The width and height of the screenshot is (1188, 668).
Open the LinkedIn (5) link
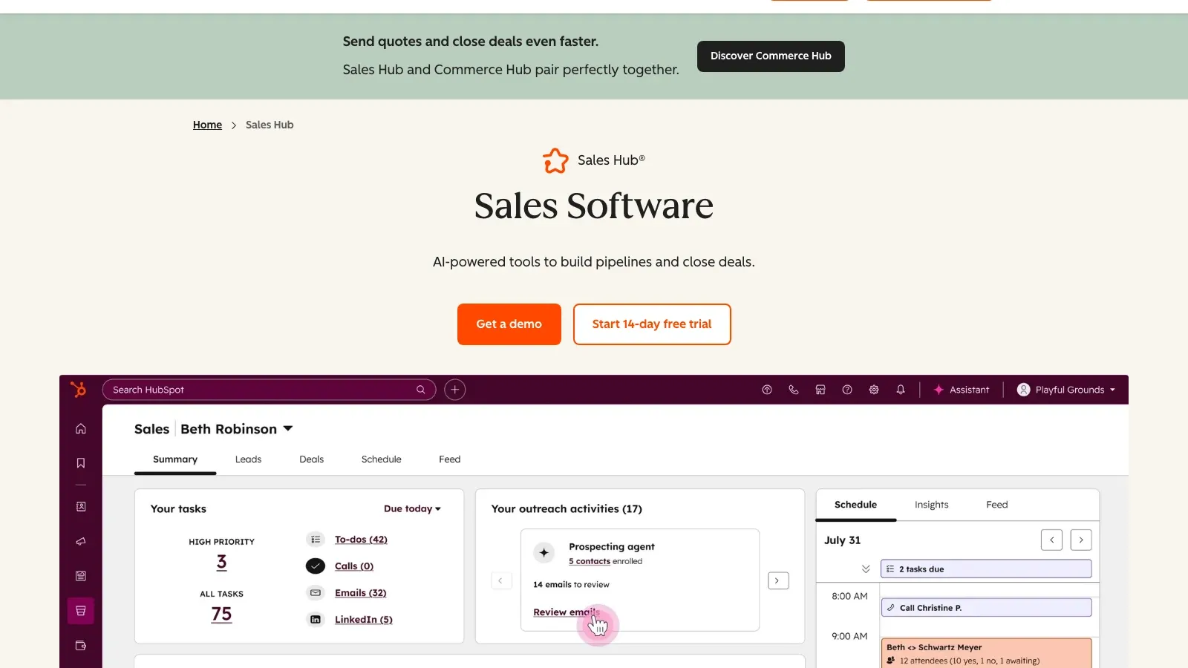pyautogui.click(x=364, y=620)
